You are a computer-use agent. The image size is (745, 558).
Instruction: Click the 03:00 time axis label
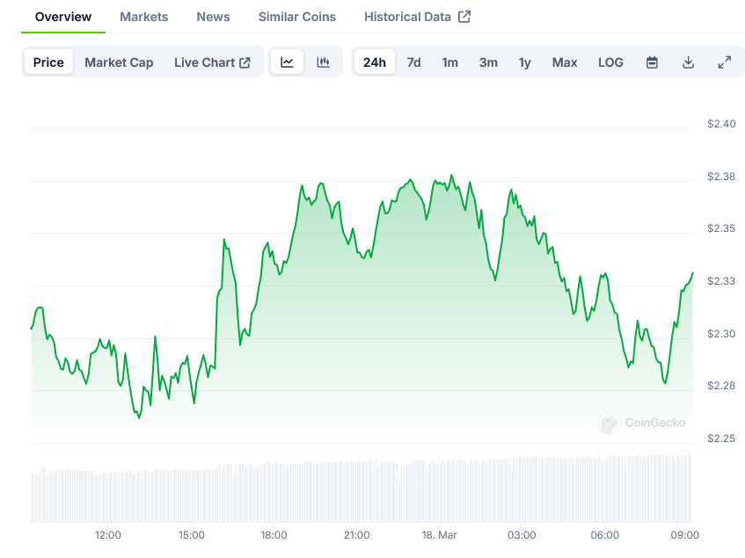pyautogui.click(x=522, y=535)
